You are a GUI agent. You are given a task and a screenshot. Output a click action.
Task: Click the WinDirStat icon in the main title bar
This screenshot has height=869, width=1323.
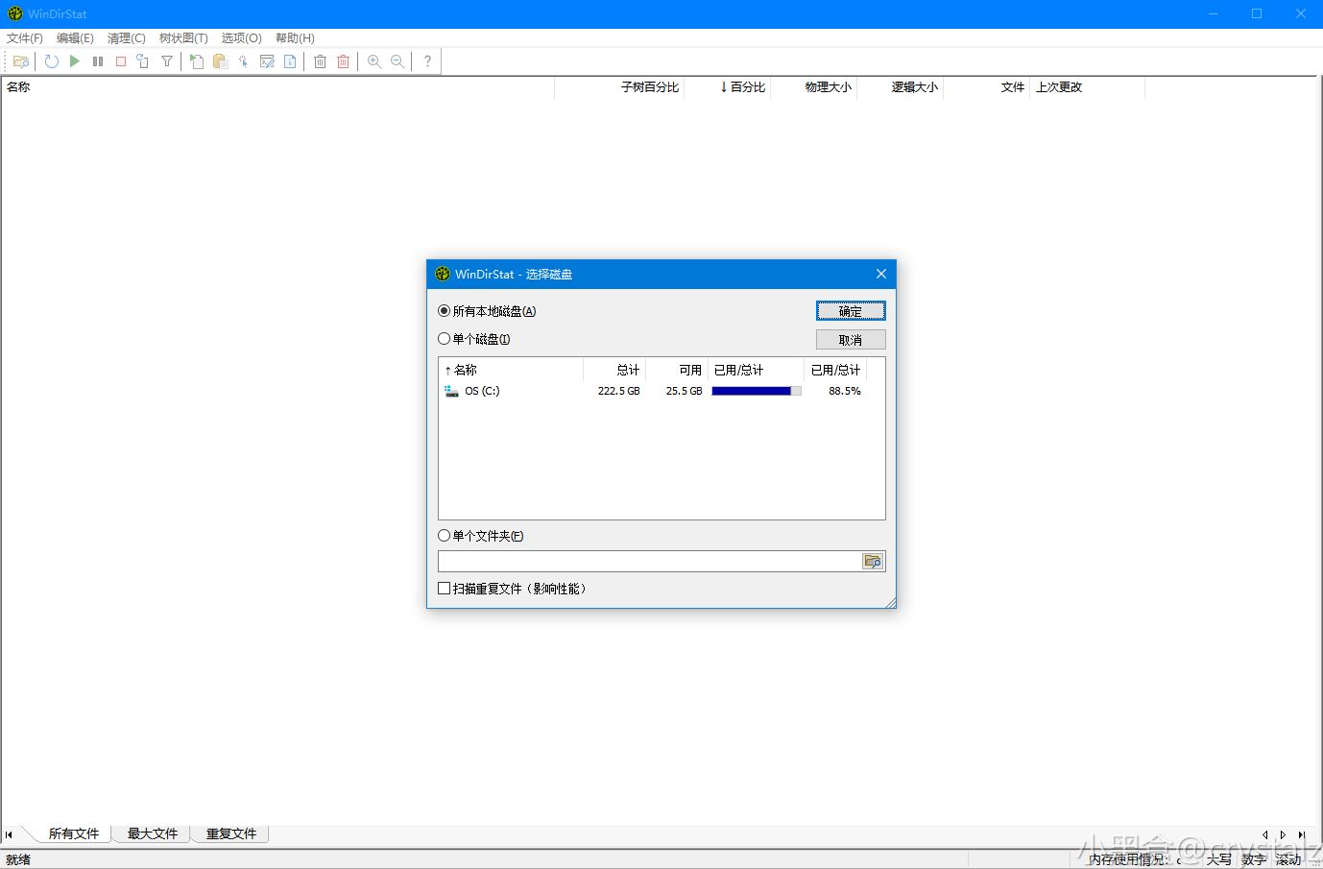[15, 13]
